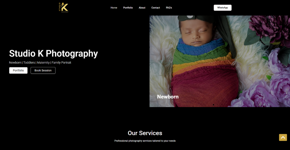Go to the Home nav link
The width and height of the screenshot is (290, 150).
tap(114, 8)
